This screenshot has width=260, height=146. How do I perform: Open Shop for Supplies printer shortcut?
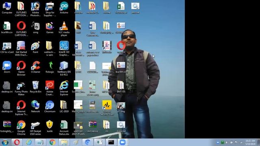tap(50, 9)
